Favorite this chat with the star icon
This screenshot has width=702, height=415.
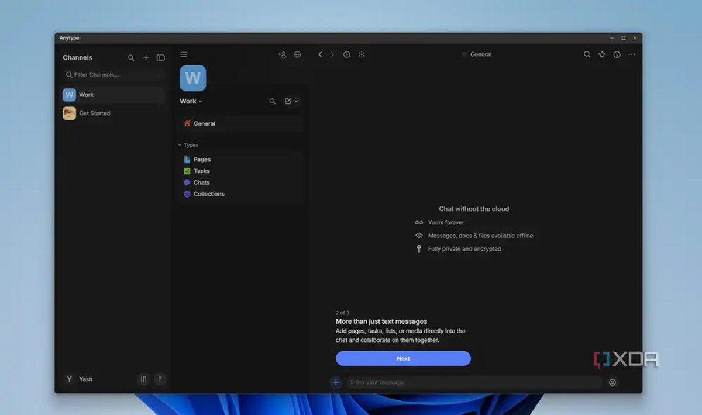602,54
